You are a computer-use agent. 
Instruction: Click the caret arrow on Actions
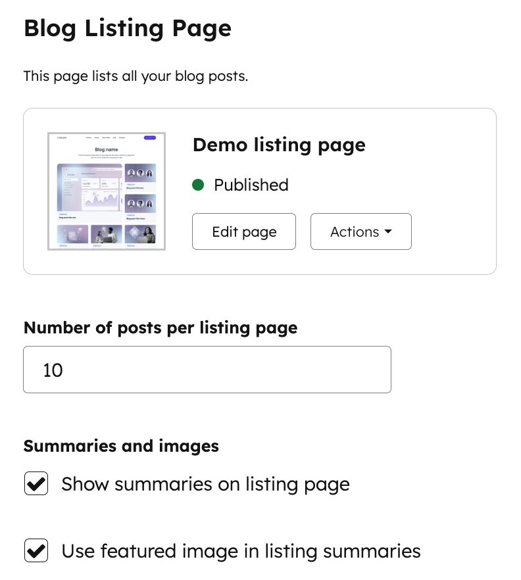pos(388,231)
